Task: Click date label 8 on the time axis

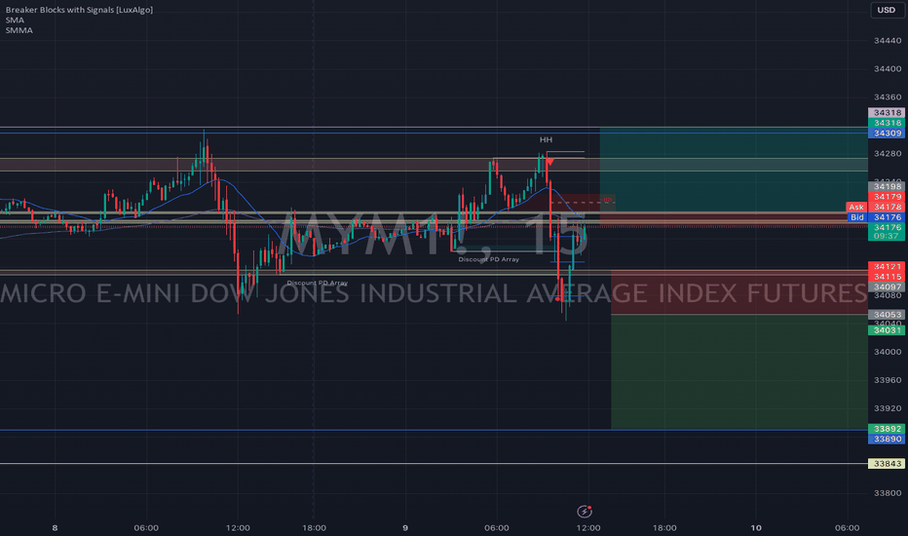Action: [55, 528]
